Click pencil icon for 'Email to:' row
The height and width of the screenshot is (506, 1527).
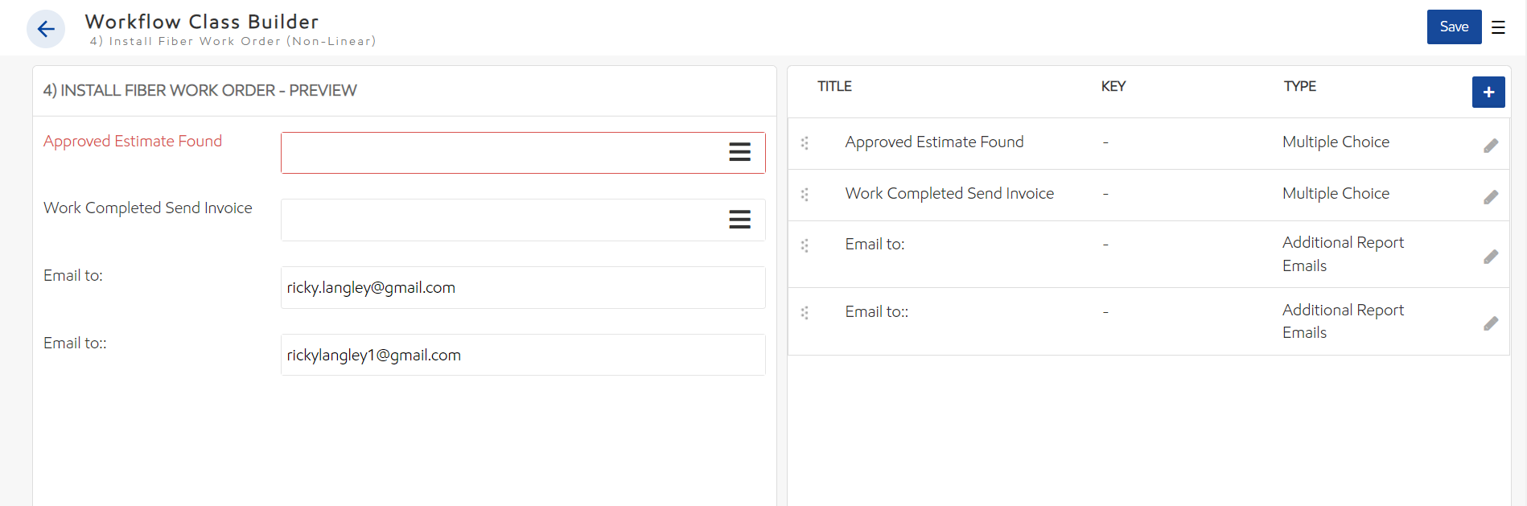[1491, 257]
